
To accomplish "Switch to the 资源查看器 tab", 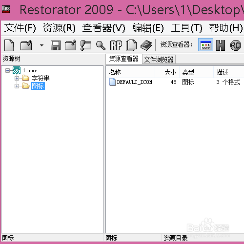I will tap(124, 59).
